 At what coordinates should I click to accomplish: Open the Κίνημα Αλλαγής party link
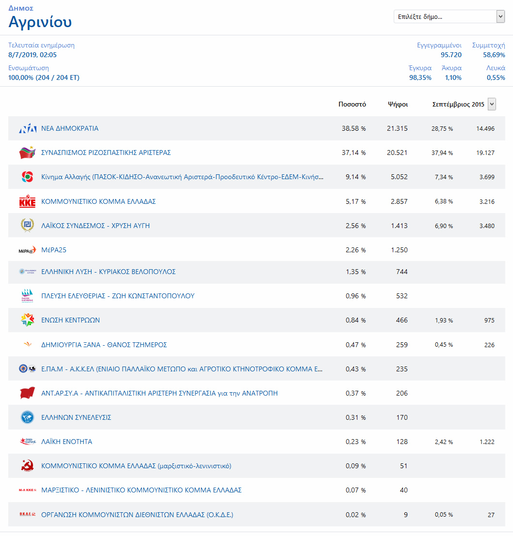(182, 177)
